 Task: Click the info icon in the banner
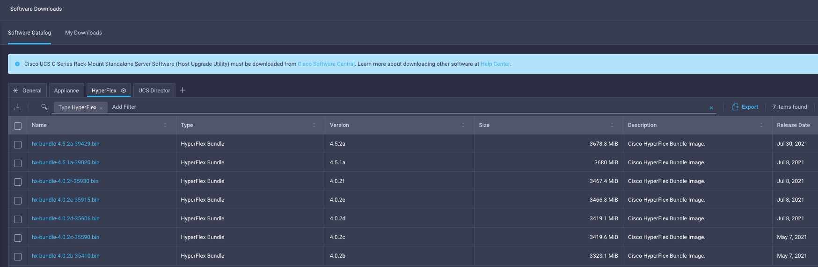[17, 64]
